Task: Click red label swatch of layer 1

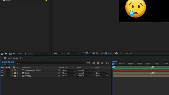Action: (15, 70)
